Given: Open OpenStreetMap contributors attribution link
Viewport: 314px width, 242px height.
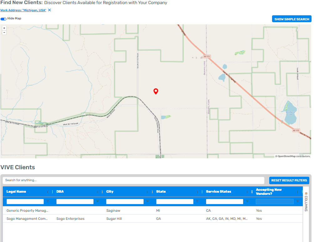Looking at the screenshot, I should pos(292,156).
